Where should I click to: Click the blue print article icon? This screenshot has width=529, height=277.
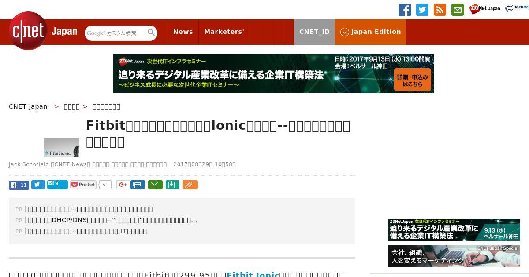coord(138,185)
